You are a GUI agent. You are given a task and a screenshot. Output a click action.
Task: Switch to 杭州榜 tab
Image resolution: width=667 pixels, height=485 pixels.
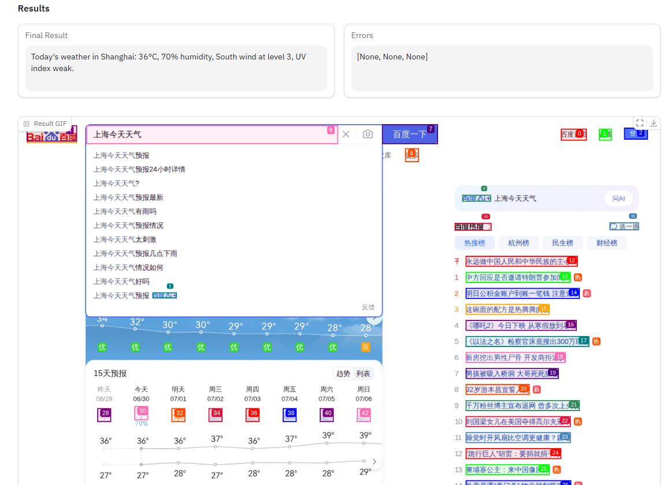click(x=518, y=242)
